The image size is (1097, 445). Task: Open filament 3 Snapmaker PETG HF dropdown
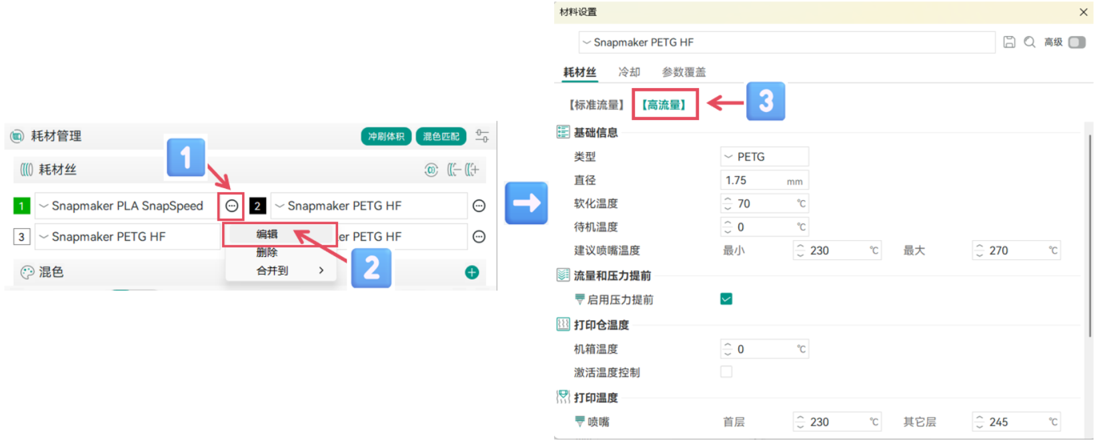tap(127, 237)
